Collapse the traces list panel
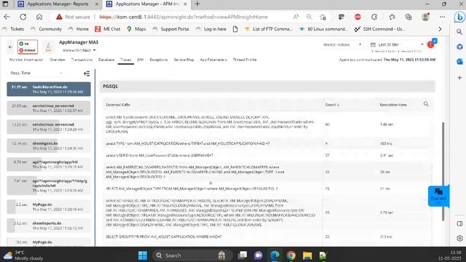The height and width of the screenshot is (262, 466). [87, 74]
